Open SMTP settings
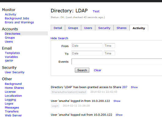The width and height of the screenshot is (162, 117). pyautogui.click(x=9, y=61)
